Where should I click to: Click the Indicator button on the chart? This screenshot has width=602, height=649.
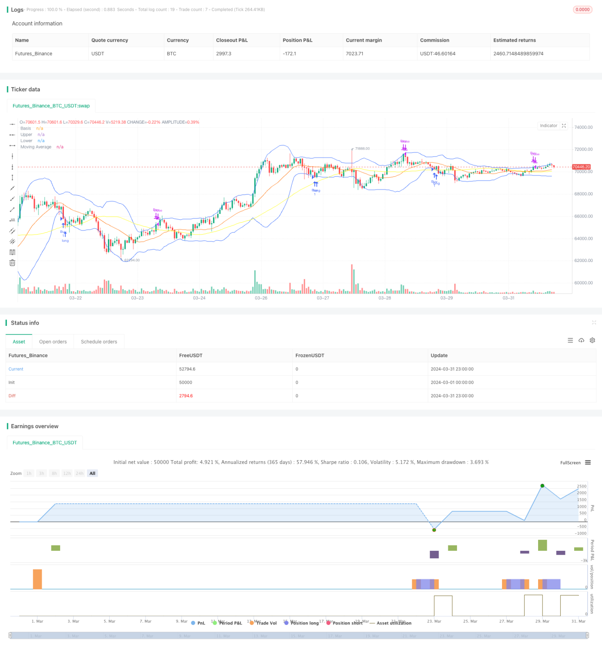click(x=549, y=126)
